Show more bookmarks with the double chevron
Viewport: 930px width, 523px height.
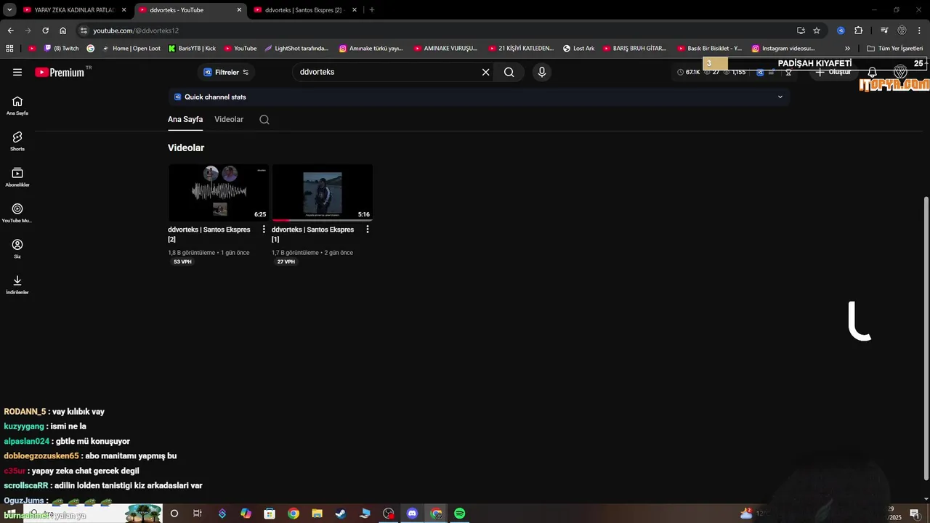tap(847, 49)
